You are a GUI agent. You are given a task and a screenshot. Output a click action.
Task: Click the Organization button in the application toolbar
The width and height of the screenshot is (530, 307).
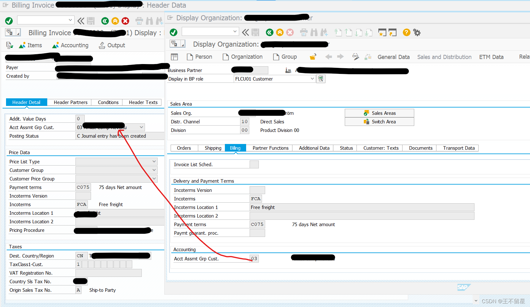point(243,57)
